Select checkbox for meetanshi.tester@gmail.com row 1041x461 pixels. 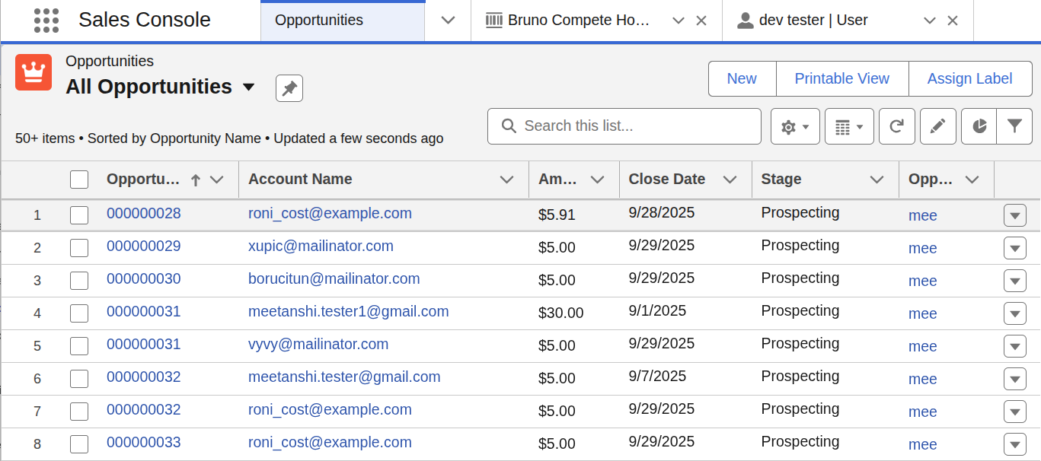79,379
